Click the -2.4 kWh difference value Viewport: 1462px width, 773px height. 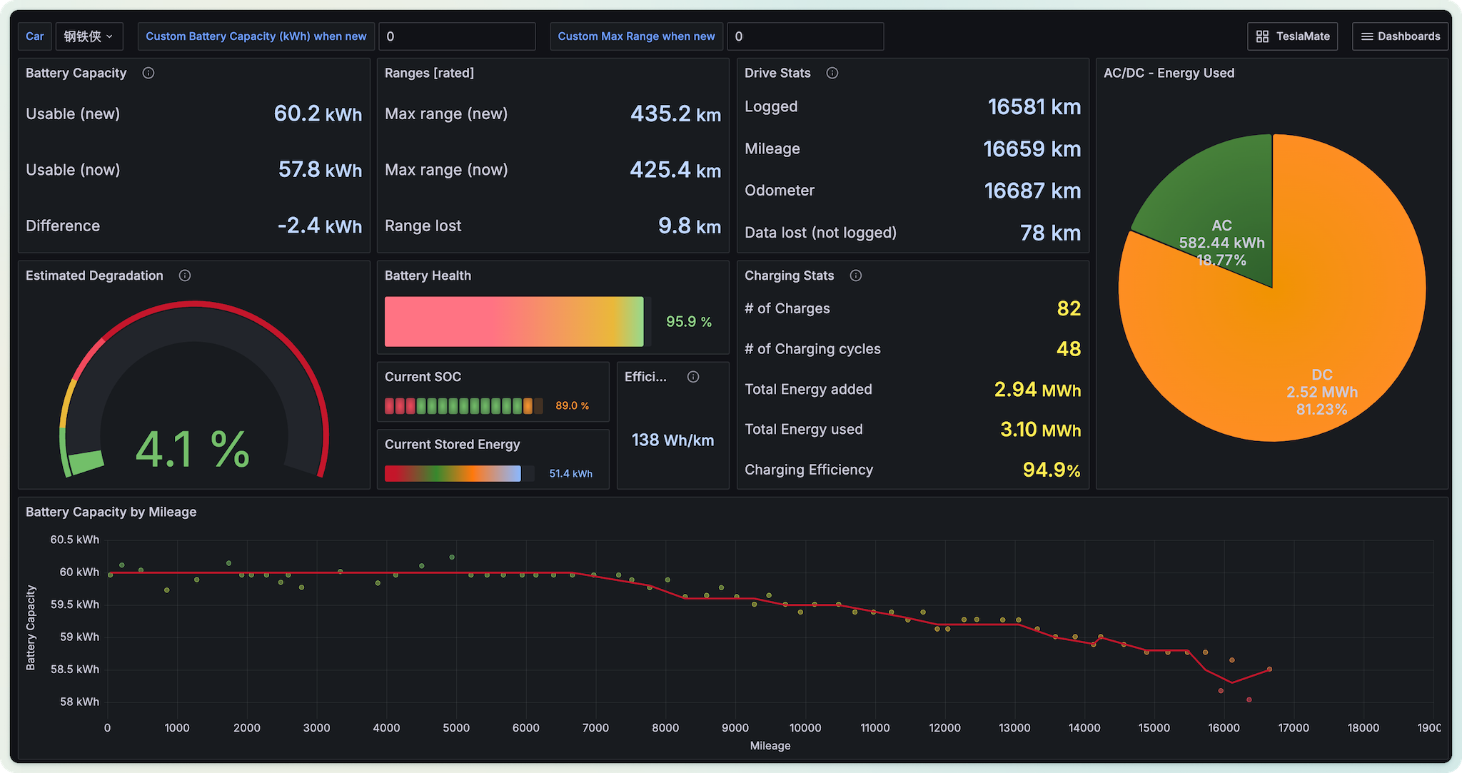319,226
